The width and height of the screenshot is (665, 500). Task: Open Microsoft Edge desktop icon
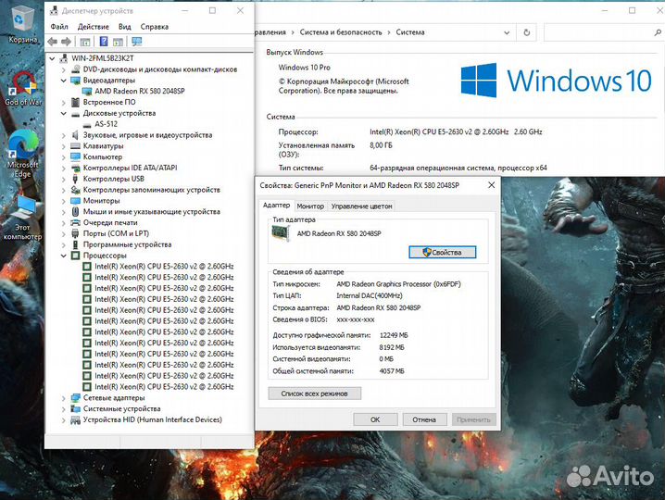23,155
